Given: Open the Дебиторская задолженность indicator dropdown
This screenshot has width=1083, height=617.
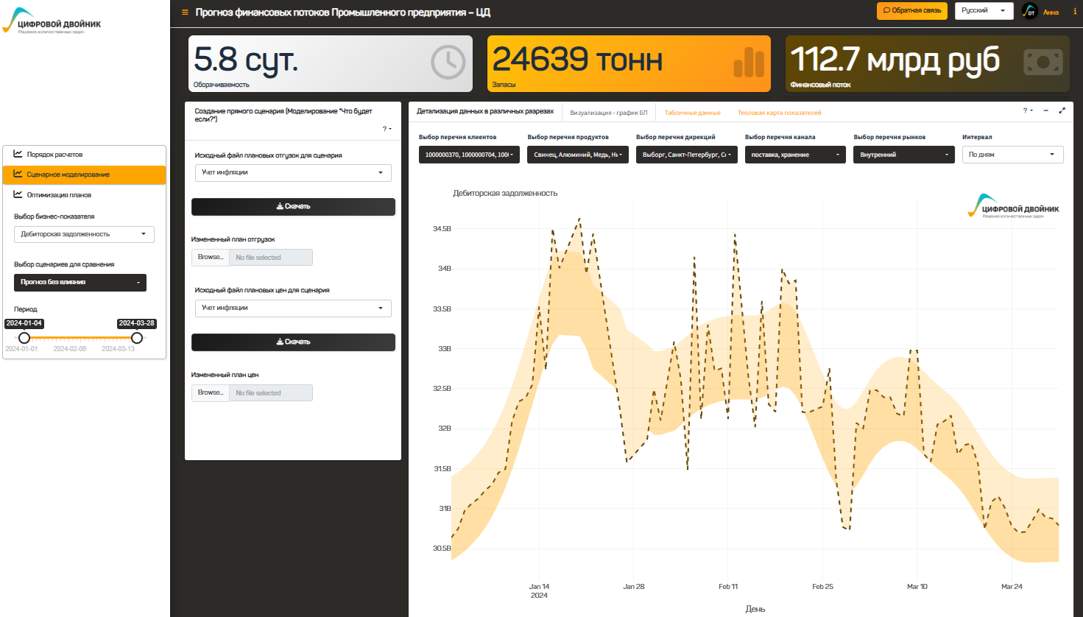Looking at the screenshot, I should (84, 234).
